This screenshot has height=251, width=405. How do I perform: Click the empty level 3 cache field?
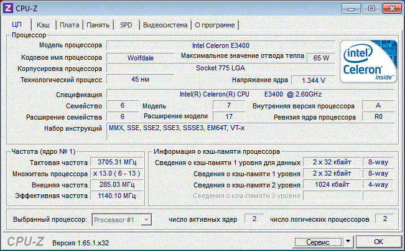(332, 196)
